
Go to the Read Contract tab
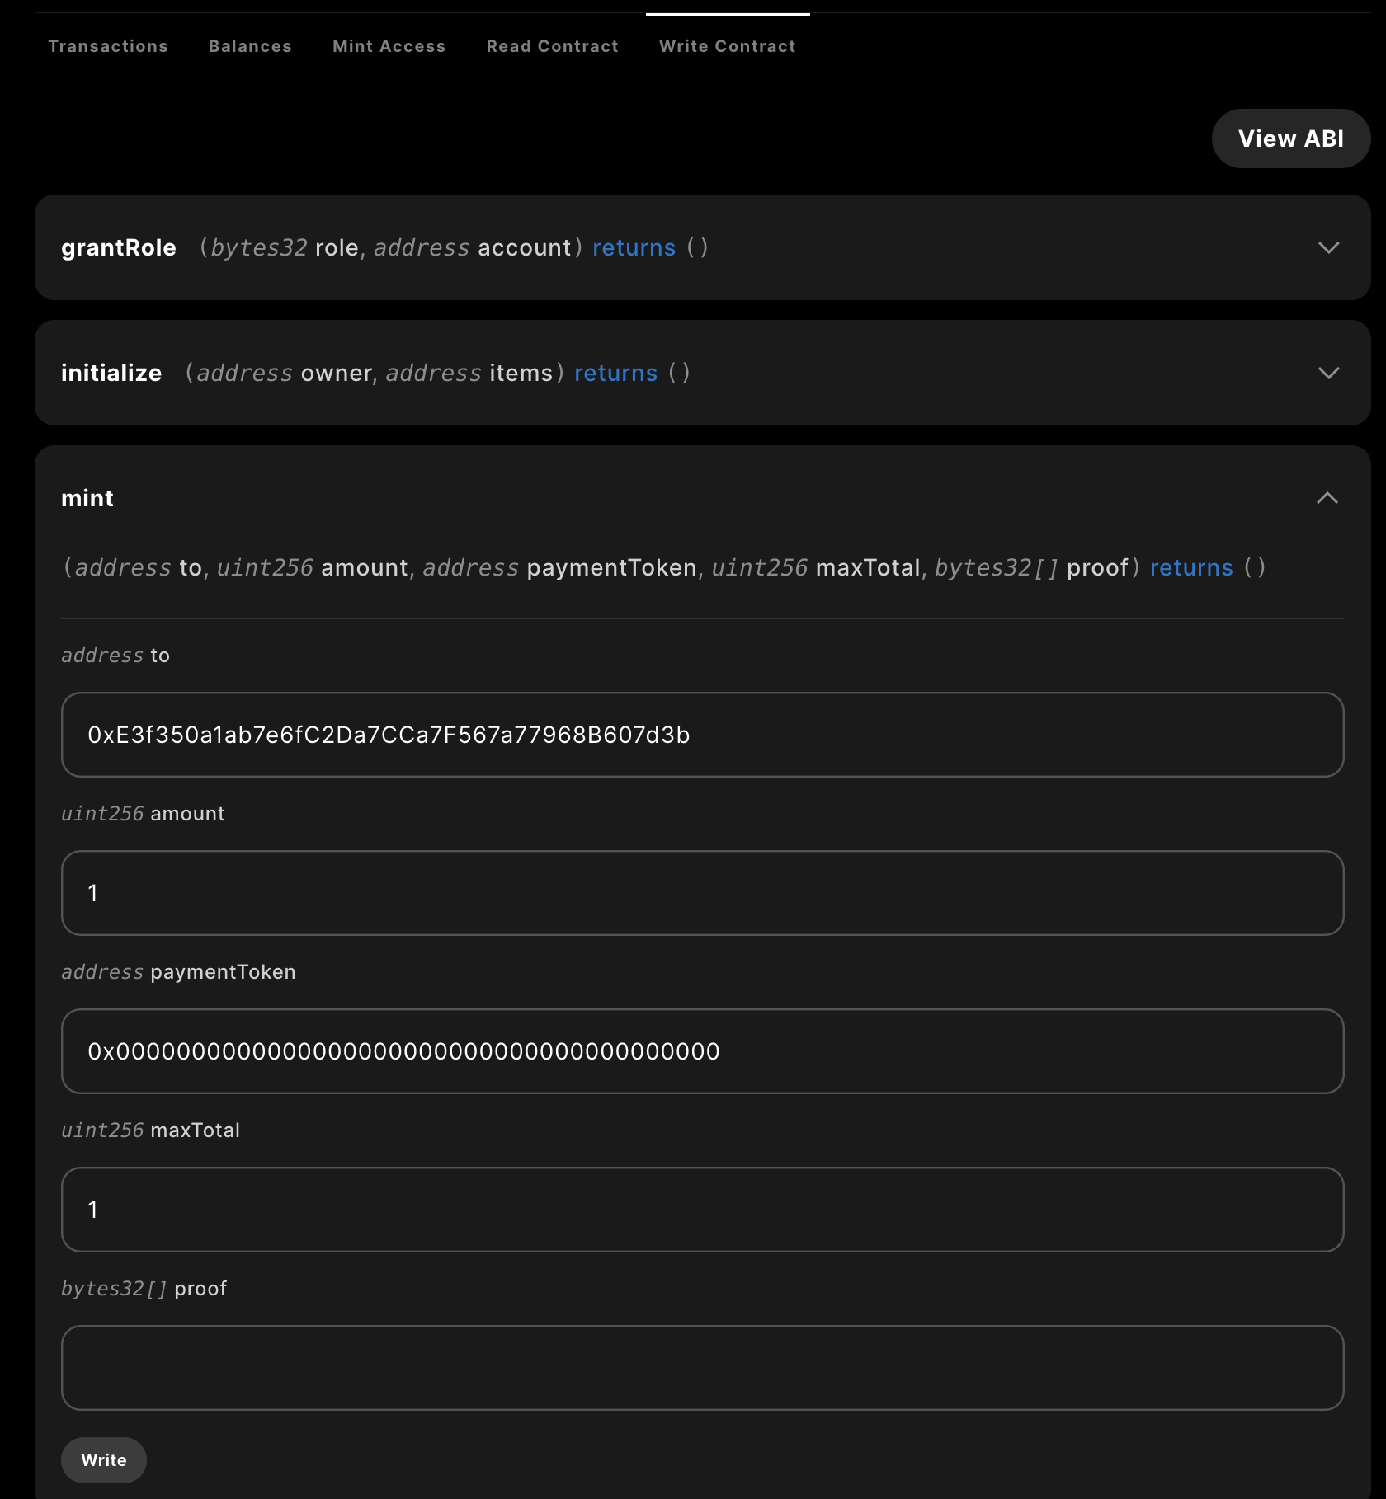(553, 46)
